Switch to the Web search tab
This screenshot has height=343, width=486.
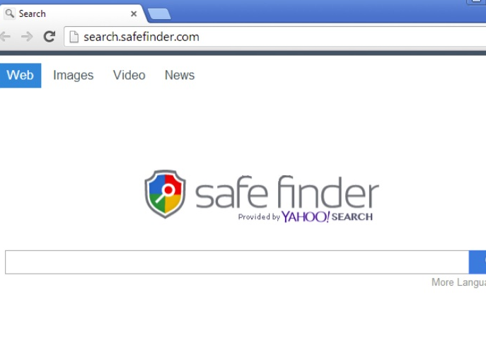(20, 75)
